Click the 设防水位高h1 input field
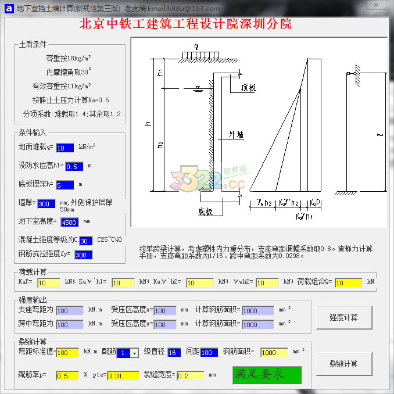This screenshot has width=394, height=394. [74, 167]
